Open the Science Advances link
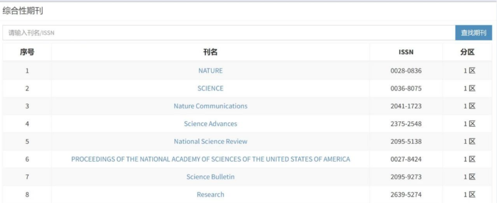497x203 pixels. [x=210, y=124]
